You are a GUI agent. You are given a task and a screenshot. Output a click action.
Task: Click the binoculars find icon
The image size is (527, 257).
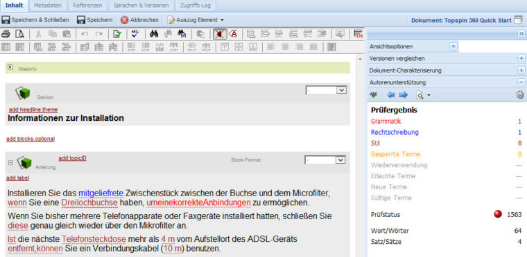(x=154, y=34)
